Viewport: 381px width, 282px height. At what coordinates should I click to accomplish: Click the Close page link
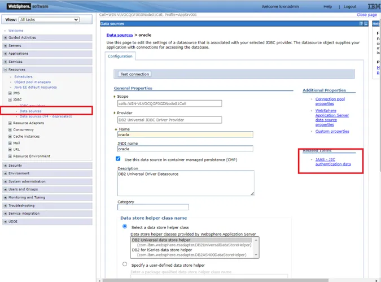pyautogui.click(x=367, y=15)
